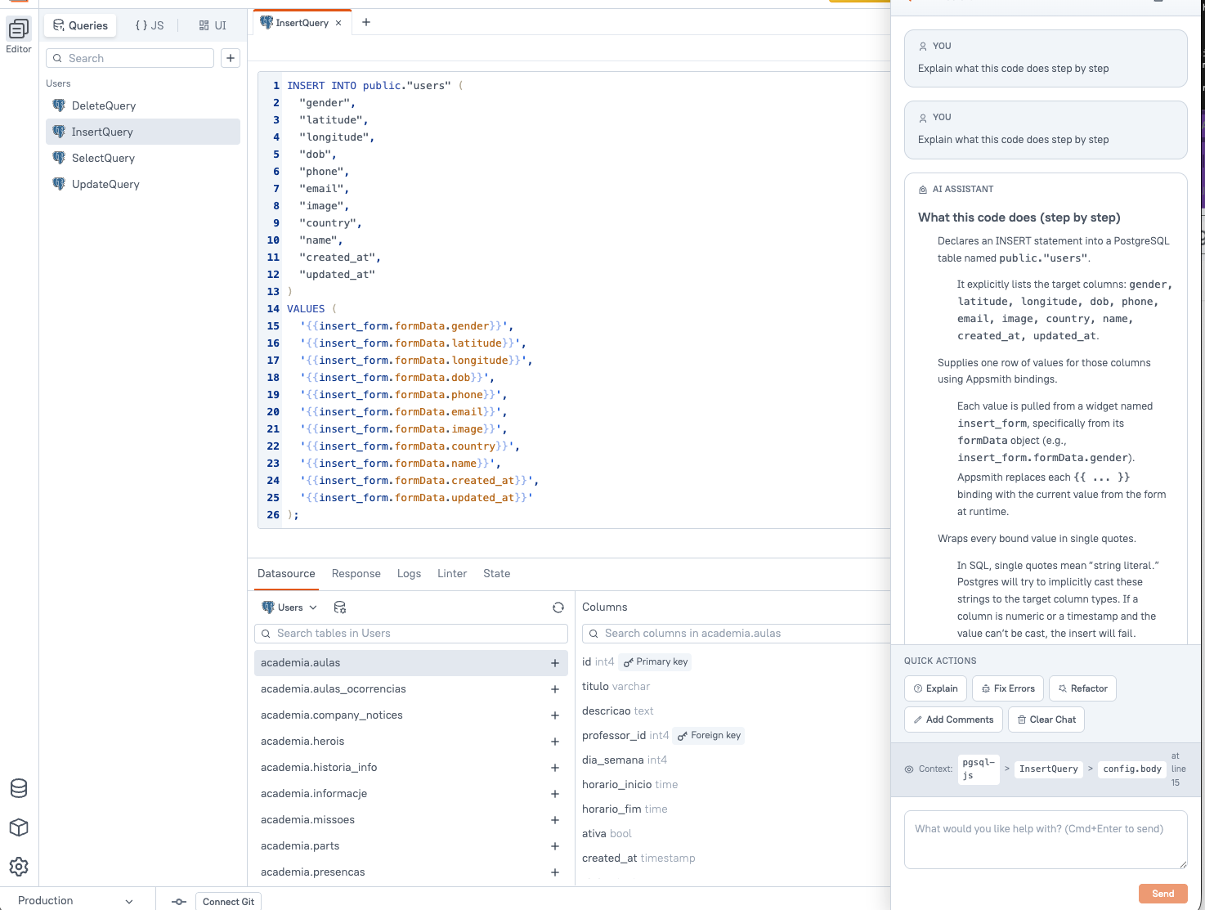1205x910 pixels.
Task: Open the Linter tab
Action: [x=452, y=573]
